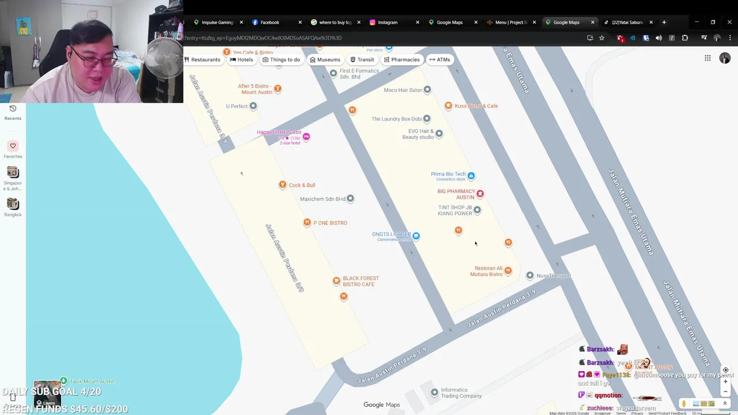
Task: Select the P ONE BISTRO pin
Action: pyautogui.click(x=307, y=222)
